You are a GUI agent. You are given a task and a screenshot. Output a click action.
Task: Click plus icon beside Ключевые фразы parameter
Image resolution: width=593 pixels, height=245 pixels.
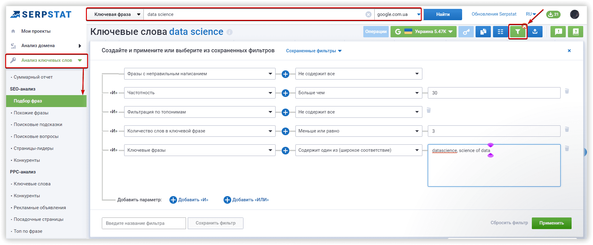[285, 150]
